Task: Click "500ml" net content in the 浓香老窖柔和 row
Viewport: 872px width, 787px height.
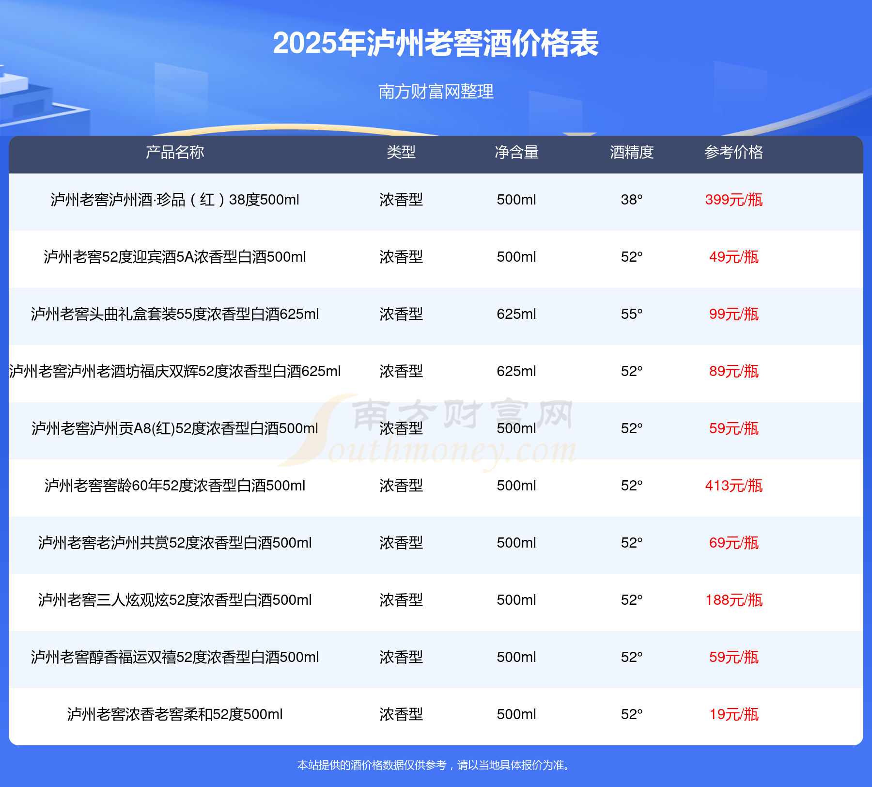Action: tap(516, 714)
